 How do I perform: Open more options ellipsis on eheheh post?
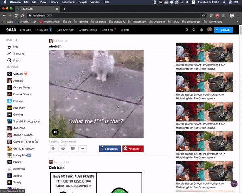83,148
